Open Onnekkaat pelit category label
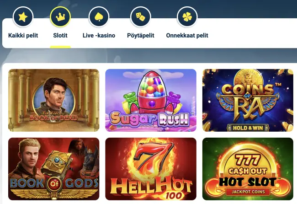 (x=187, y=36)
